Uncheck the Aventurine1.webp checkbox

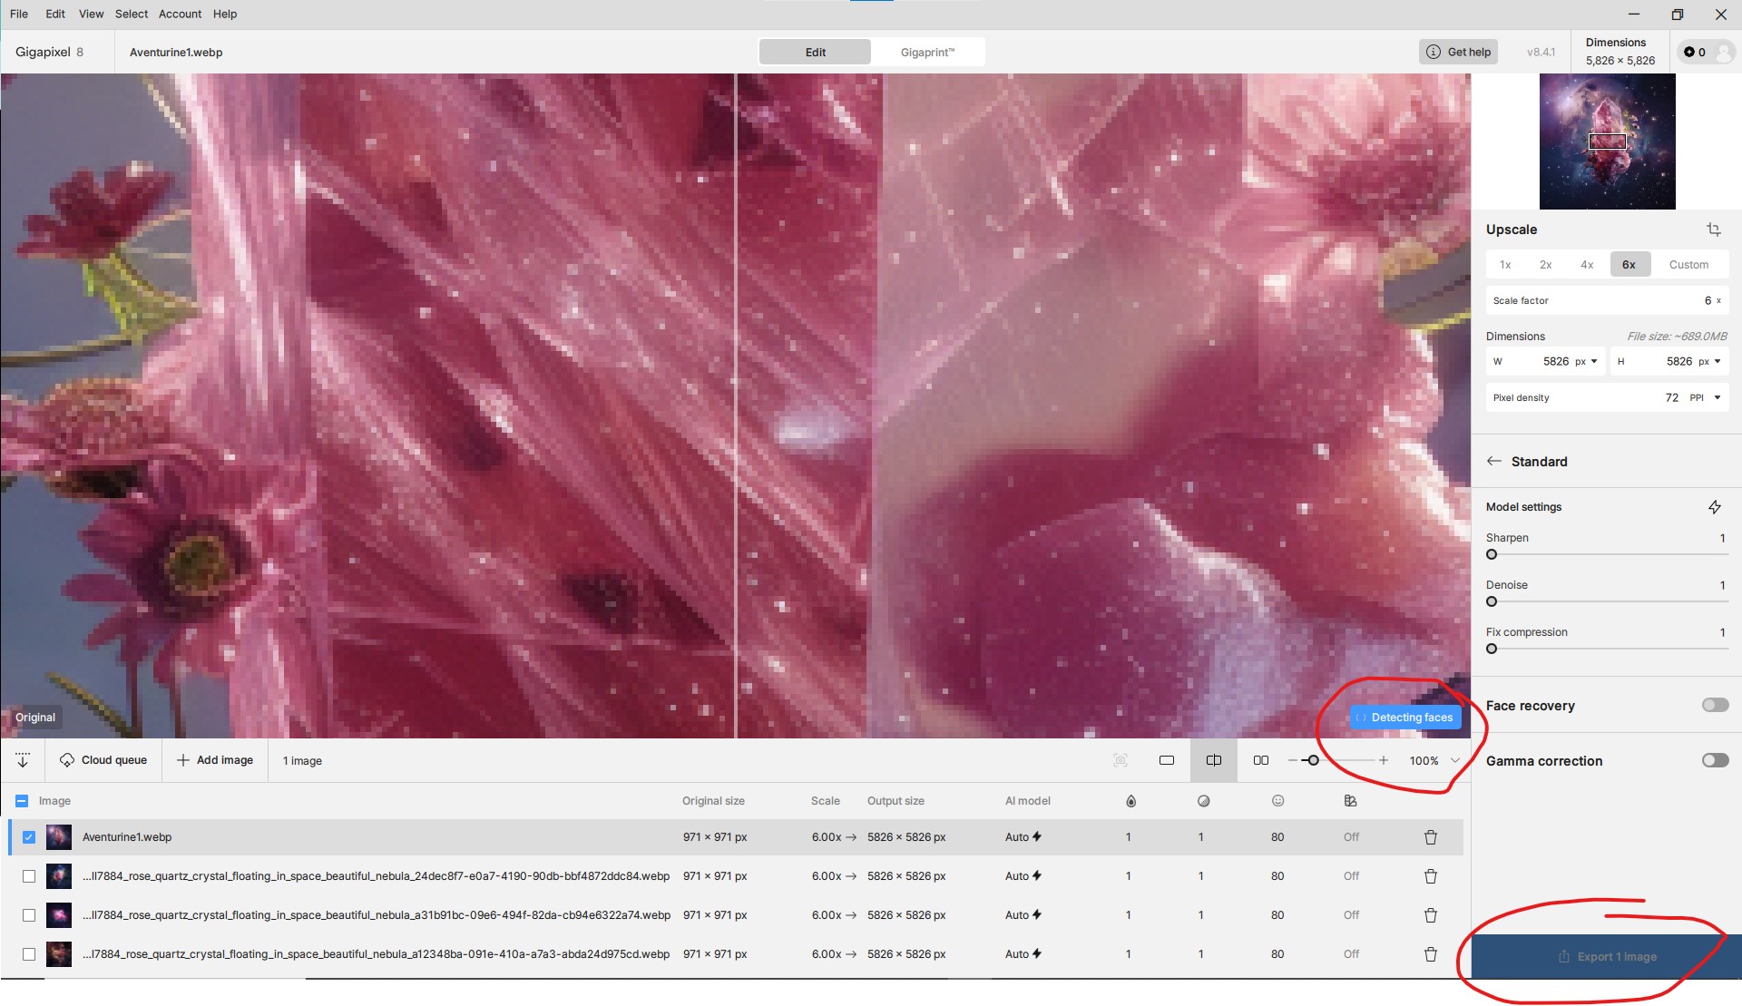click(29, 837)
